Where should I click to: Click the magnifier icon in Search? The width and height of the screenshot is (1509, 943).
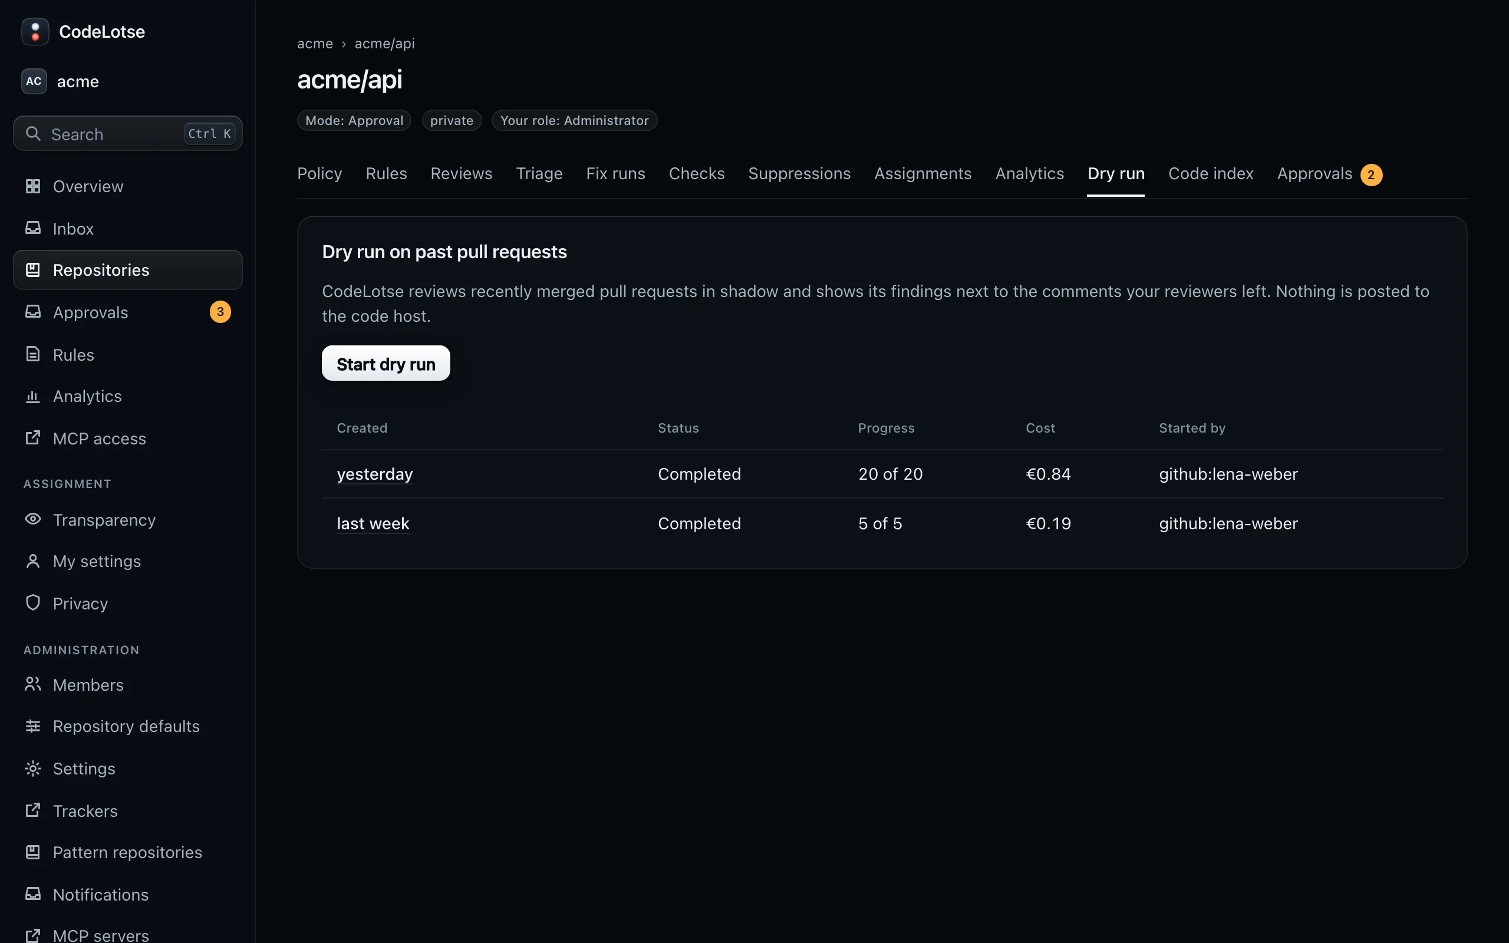coord(33,133)
